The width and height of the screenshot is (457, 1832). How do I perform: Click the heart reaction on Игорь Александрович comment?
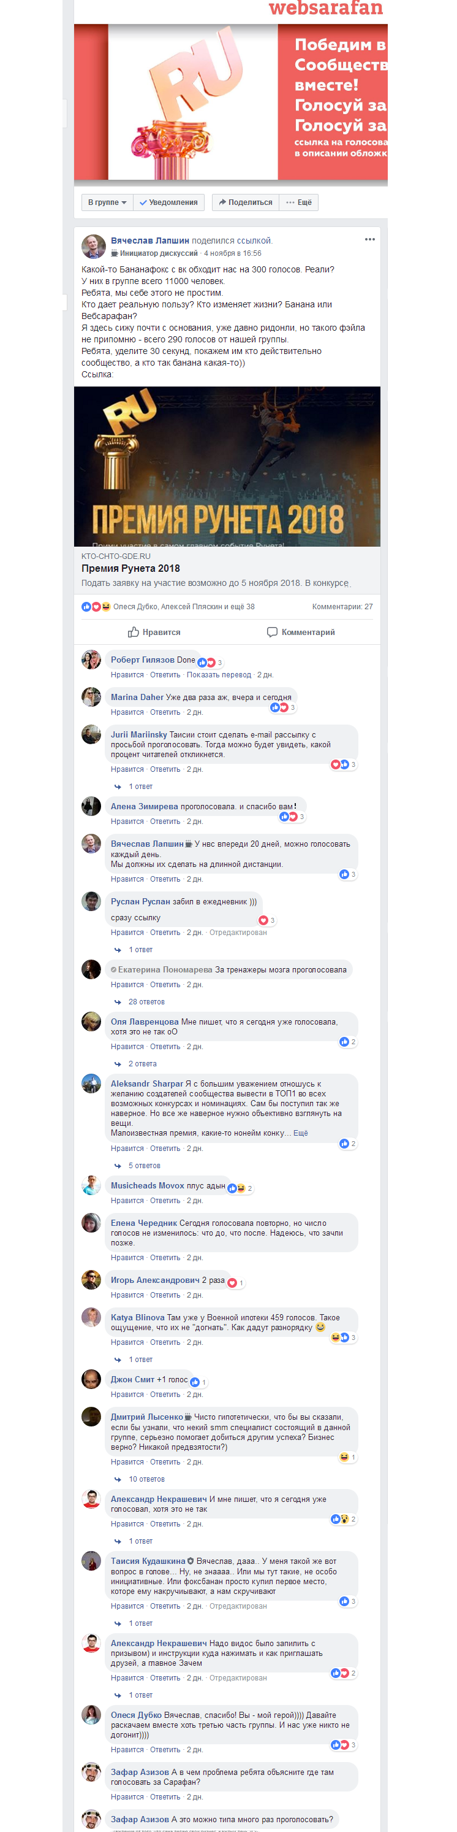pos(232,1282)
